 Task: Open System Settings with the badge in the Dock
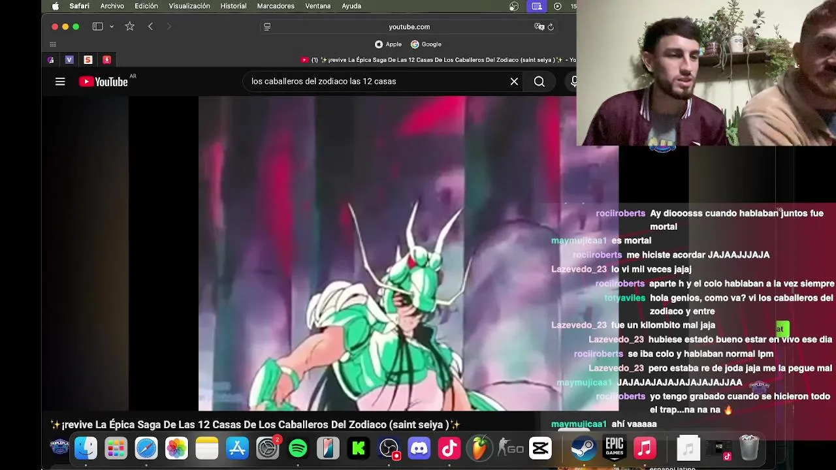[x=268, y=448]
